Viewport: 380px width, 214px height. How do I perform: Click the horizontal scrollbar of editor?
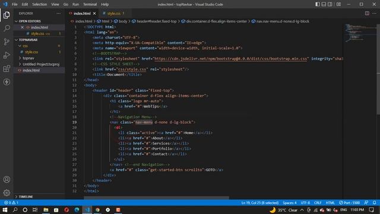[156, 198]
